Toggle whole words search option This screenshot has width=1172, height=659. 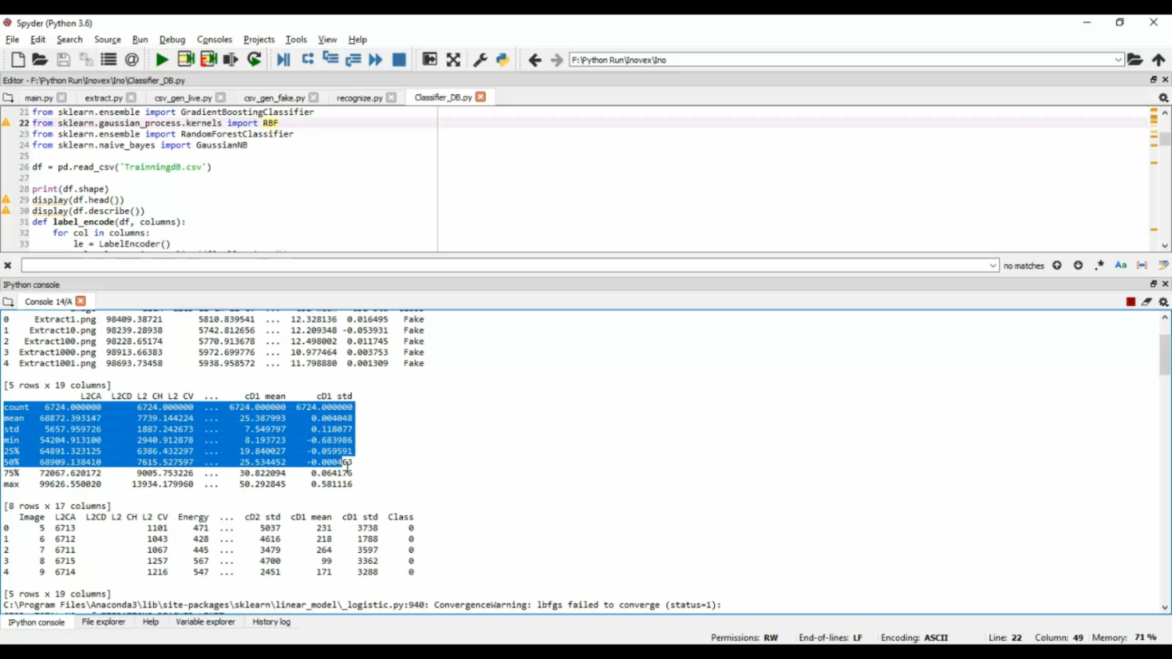click(1142, 265)
